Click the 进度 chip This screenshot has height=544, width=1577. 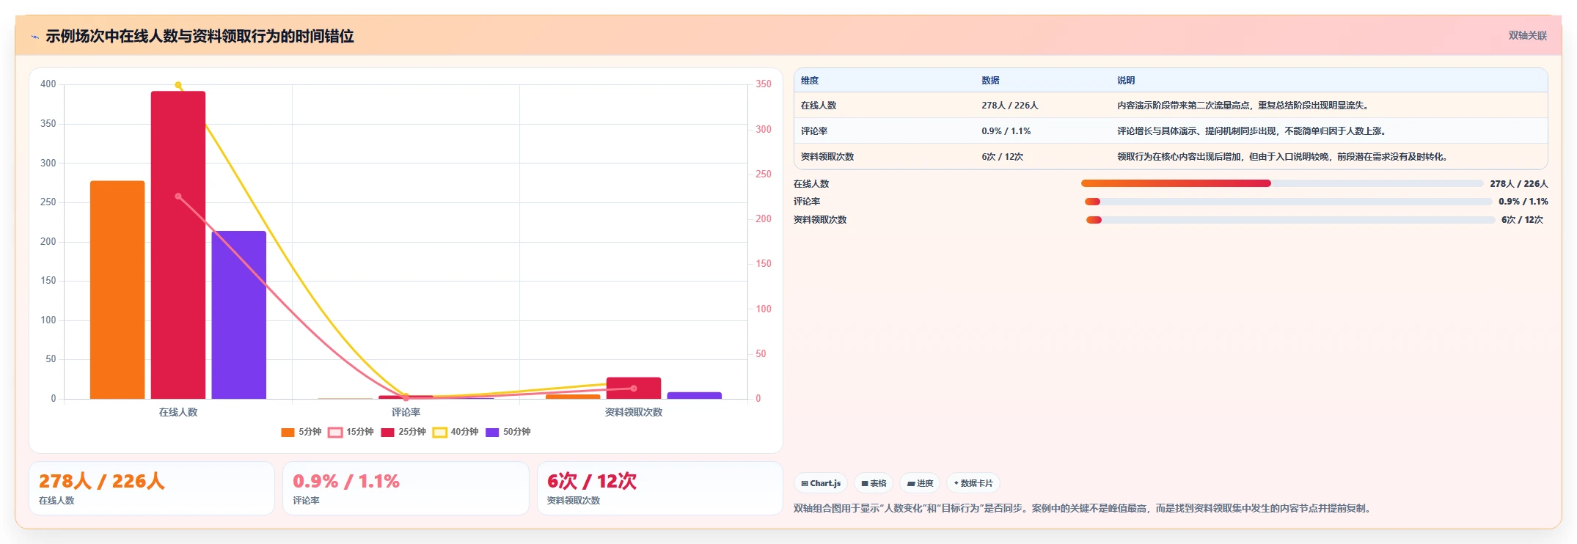click(x=920, y=483)
